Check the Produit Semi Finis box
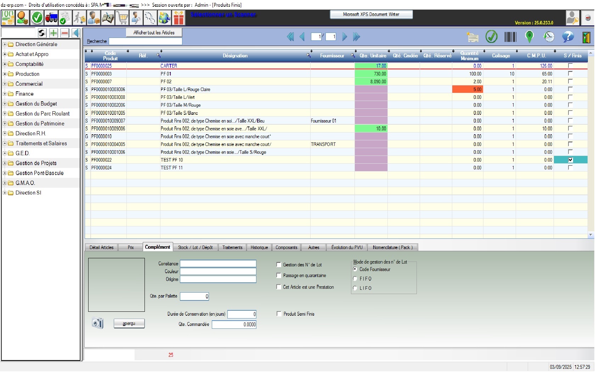 point(279,314)
